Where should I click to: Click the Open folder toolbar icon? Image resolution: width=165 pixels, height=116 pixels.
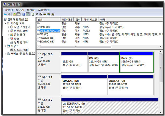(45, 14)
